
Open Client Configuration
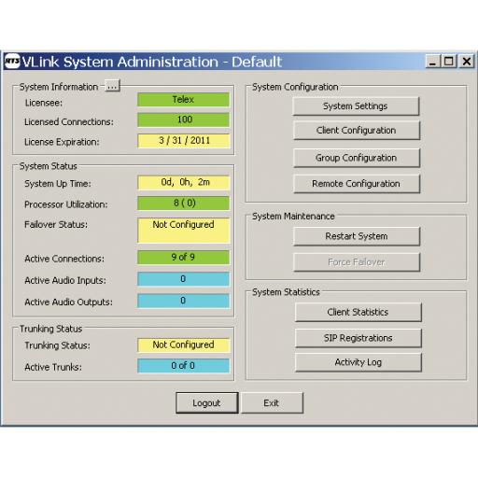[357, 131]
